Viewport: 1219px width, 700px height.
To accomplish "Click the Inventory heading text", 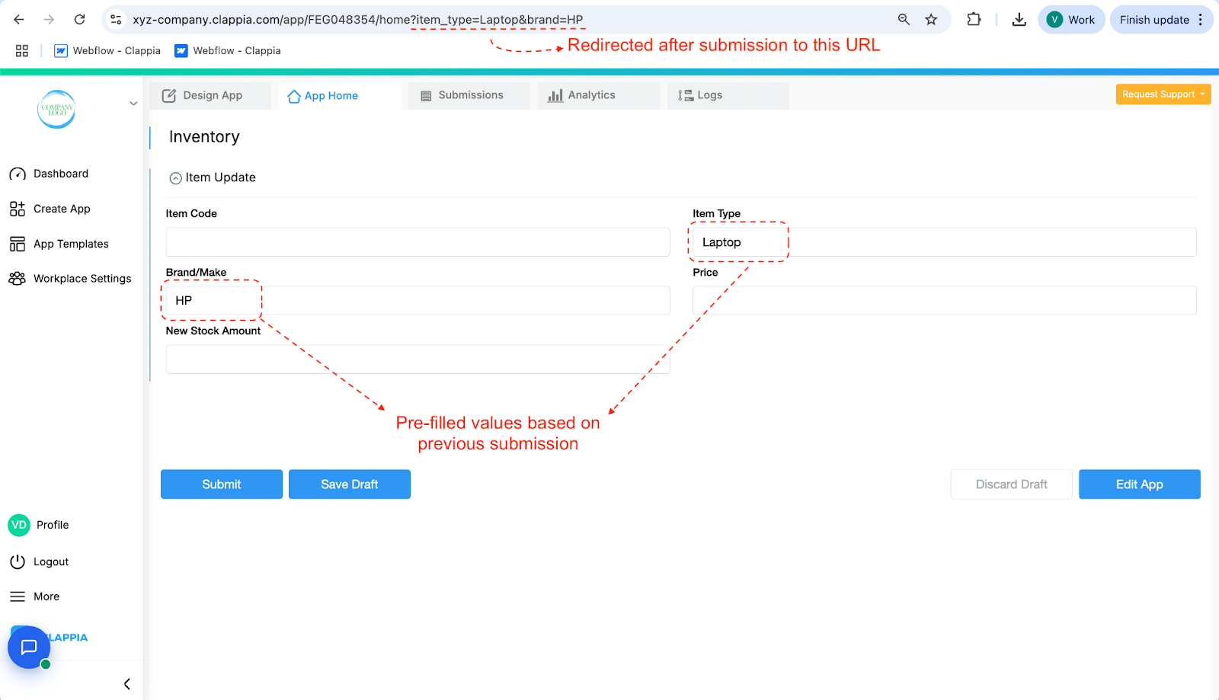I will tap(204, 137).
